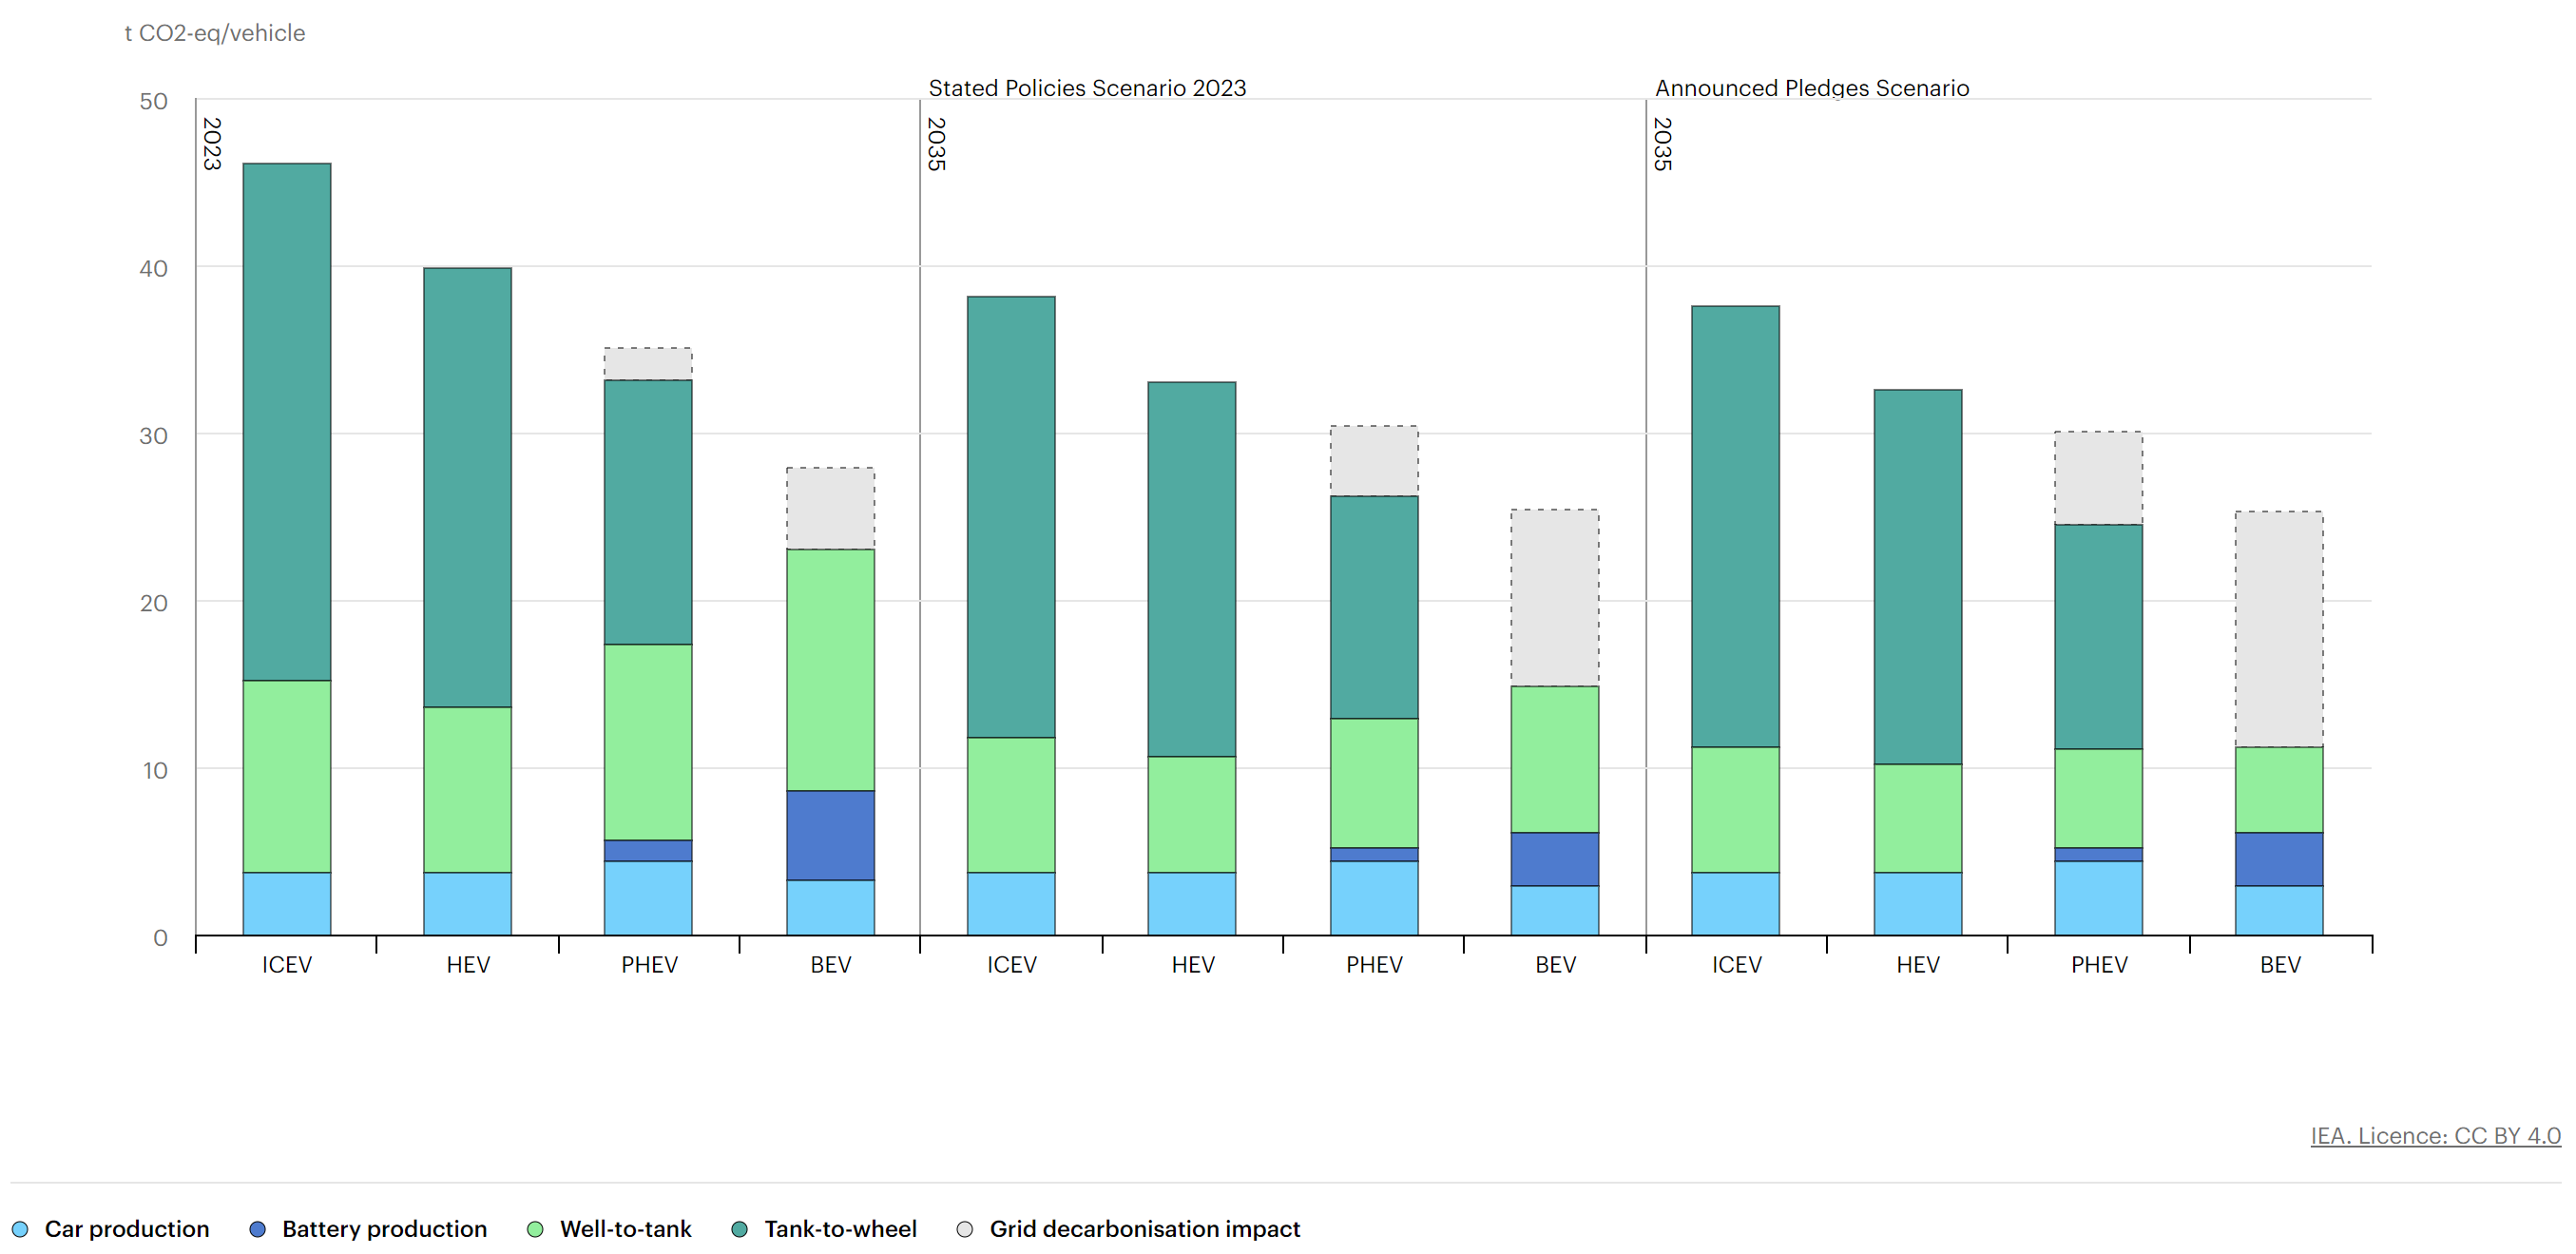This screenshot has width=2576, height=1254.
Task: Click 2023 BEV battery production segment
Action: pyautogui.click(x=830, y=835)
